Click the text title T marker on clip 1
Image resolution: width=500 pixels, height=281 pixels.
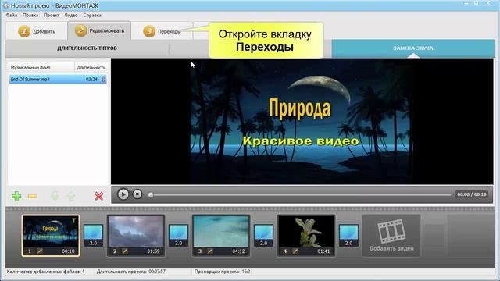pos(74,220)
